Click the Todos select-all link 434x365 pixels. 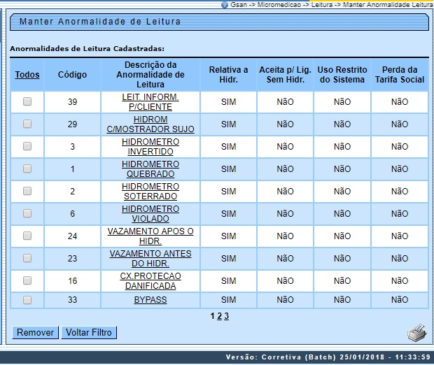pyautogui.click(x=27, y=75)
